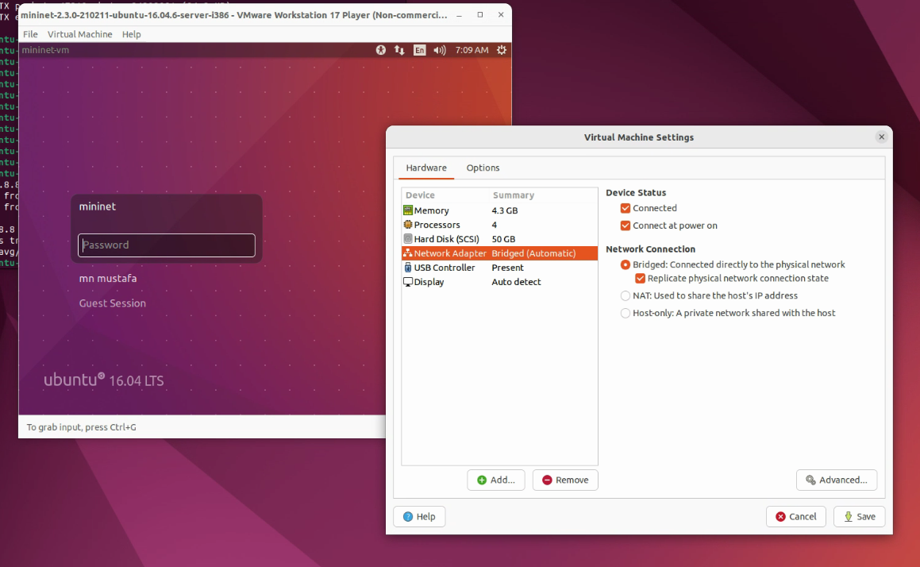Click the Hard Disk (SCSI) icon
The width and height of the screenshot is (920, 567).
pos(408,239)
